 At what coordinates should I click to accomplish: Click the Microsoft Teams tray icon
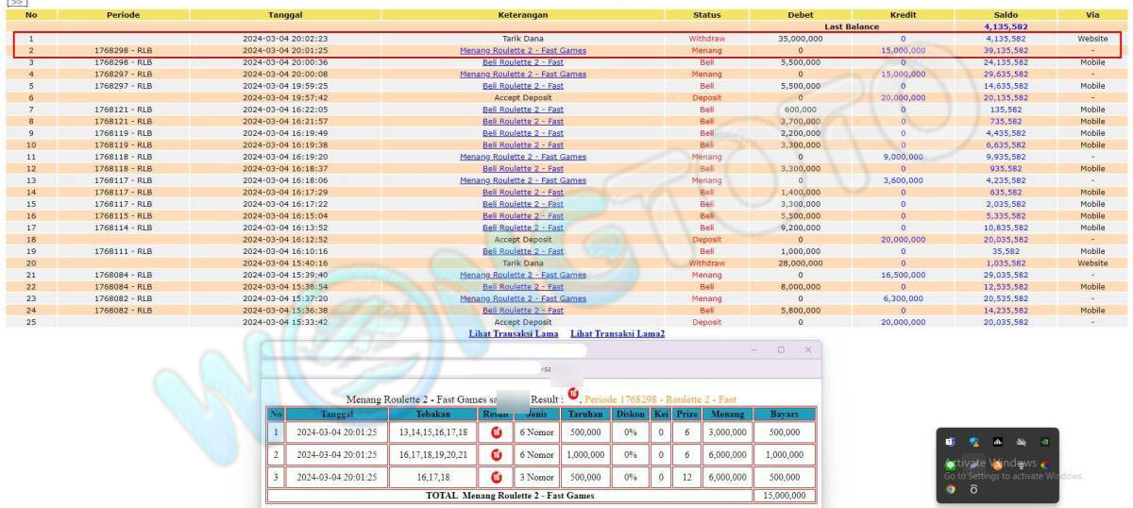[x=950, y=441]
